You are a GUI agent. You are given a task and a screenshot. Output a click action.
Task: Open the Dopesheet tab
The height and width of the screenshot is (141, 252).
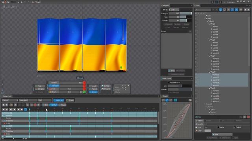coord(7,96)
